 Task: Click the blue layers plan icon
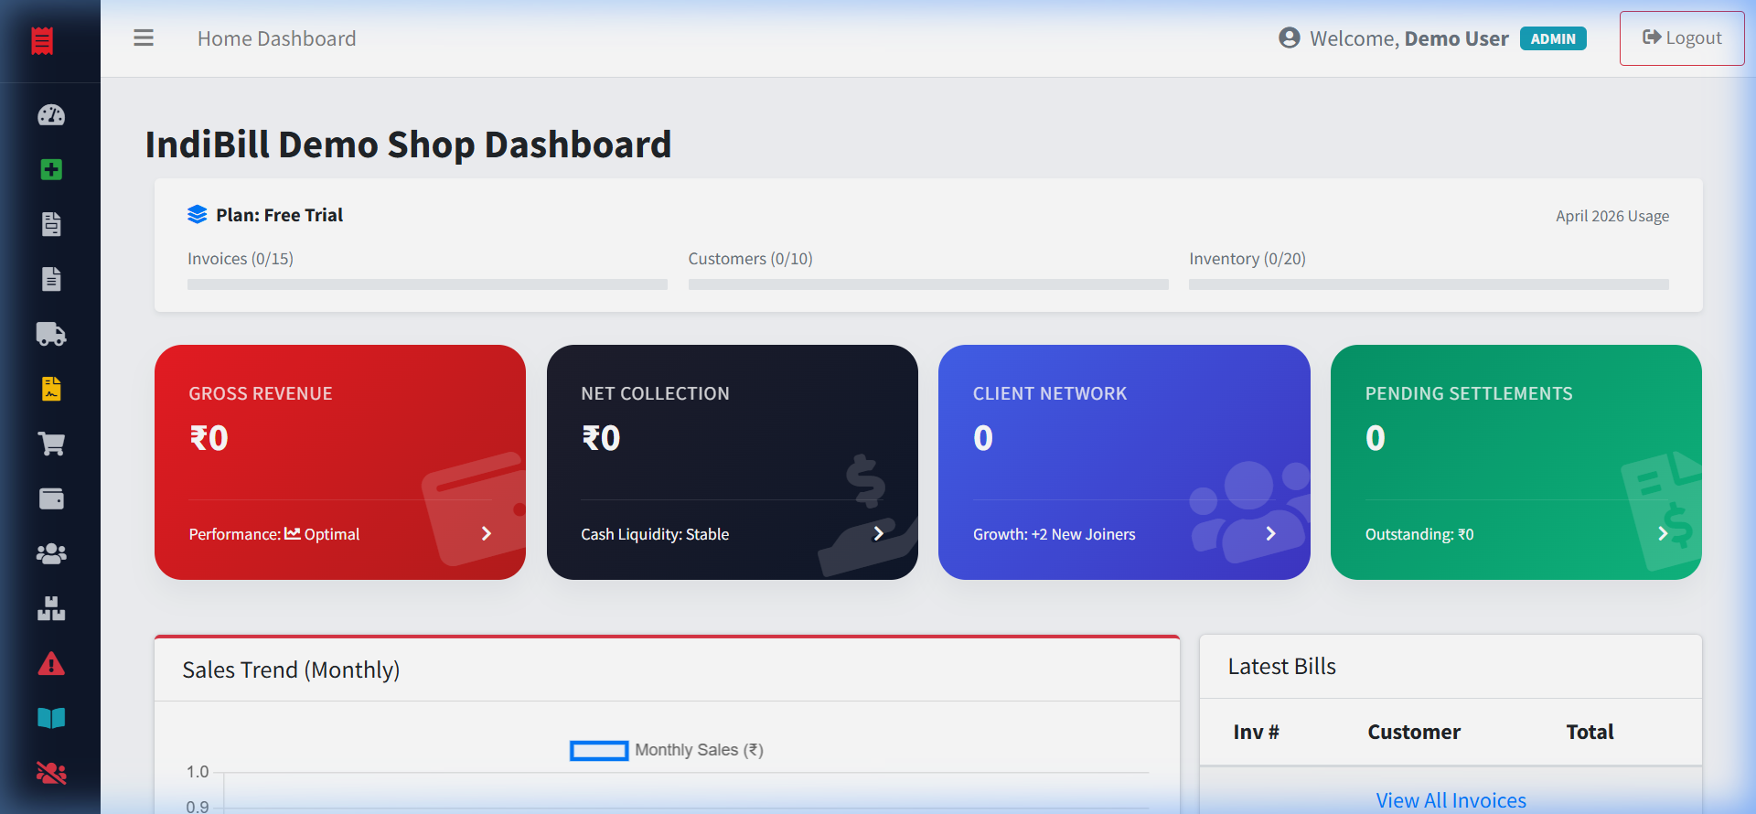point(198,215)
